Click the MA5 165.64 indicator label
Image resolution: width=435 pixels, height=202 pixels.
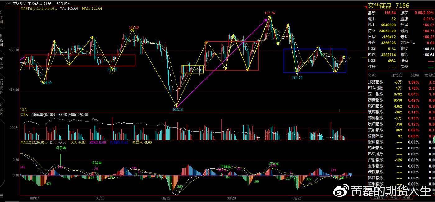coord(69,9)
